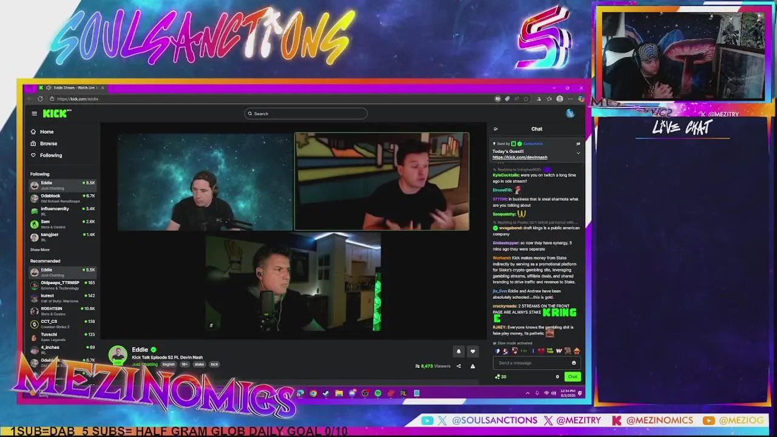Open Kick user avatar menu
Image resolution: width=777 pixels, height=437 pixels.
[570, 113]
